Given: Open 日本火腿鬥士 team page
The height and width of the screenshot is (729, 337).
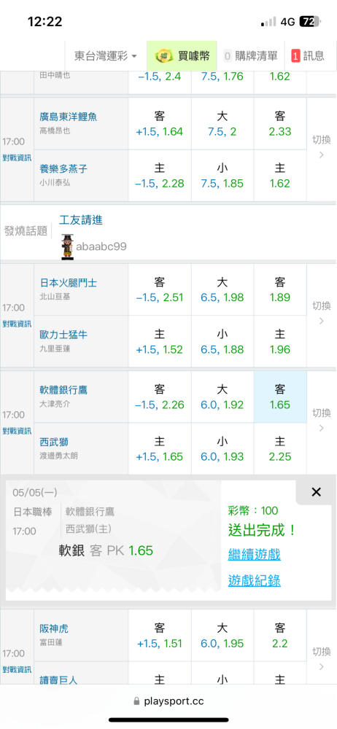Looking at the screenshot, I should [x=69, y=283].
